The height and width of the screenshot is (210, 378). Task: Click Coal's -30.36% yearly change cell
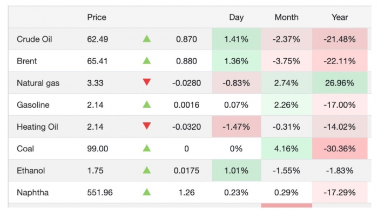pos(340,149)
